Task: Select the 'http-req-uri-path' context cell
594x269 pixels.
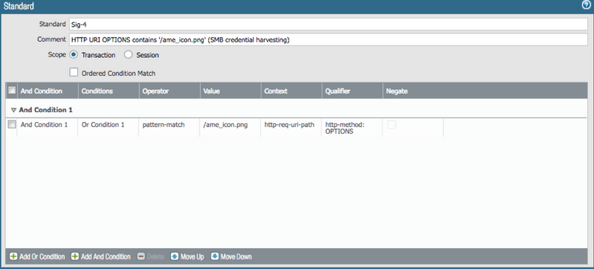Action: (291, 128)
